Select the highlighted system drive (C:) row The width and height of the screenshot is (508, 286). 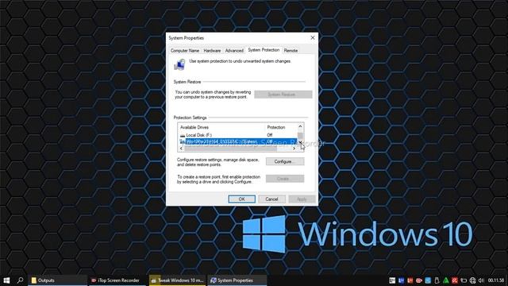tap(238, 141)
